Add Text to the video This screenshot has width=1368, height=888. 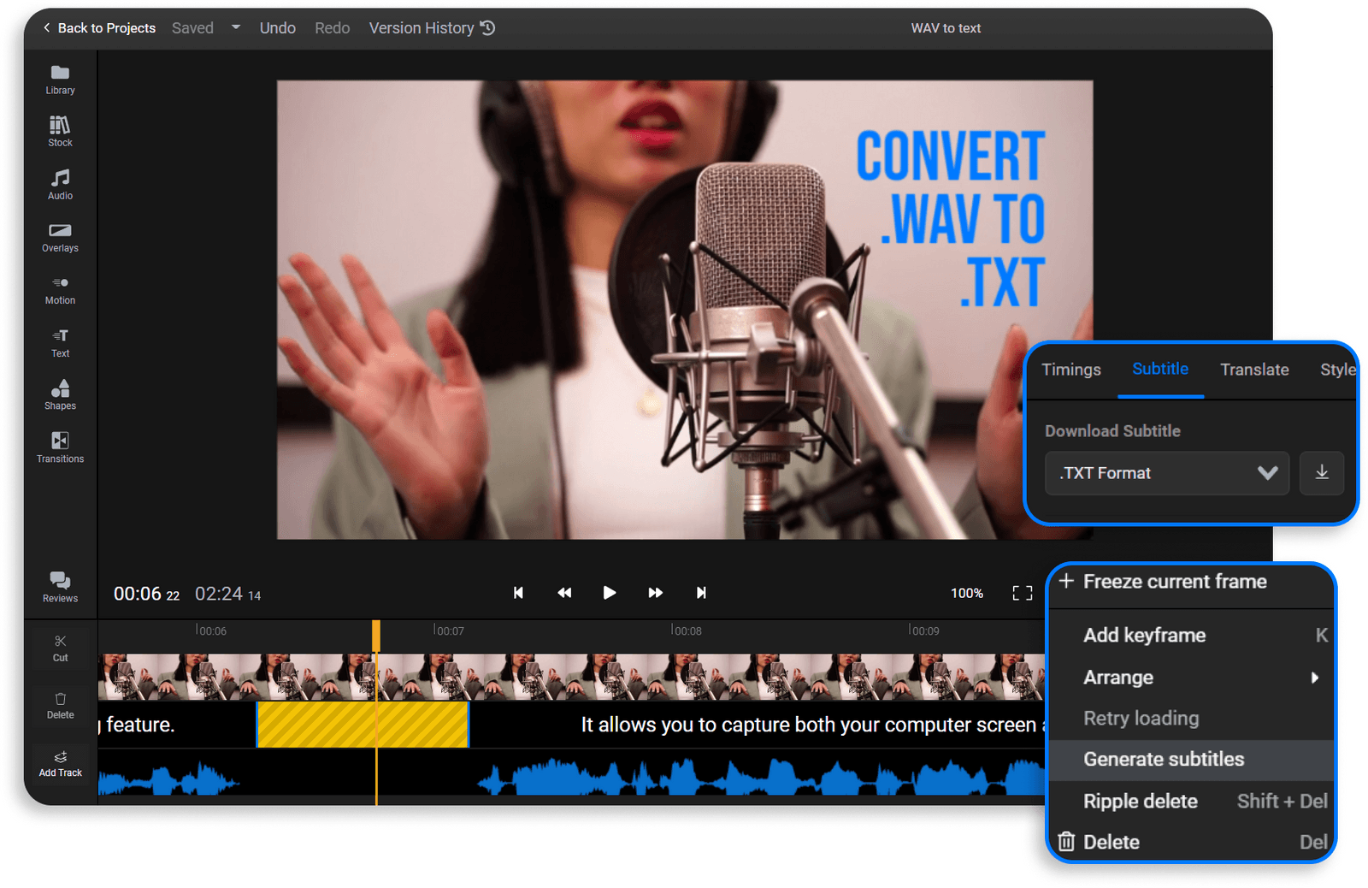click(59, 342)
